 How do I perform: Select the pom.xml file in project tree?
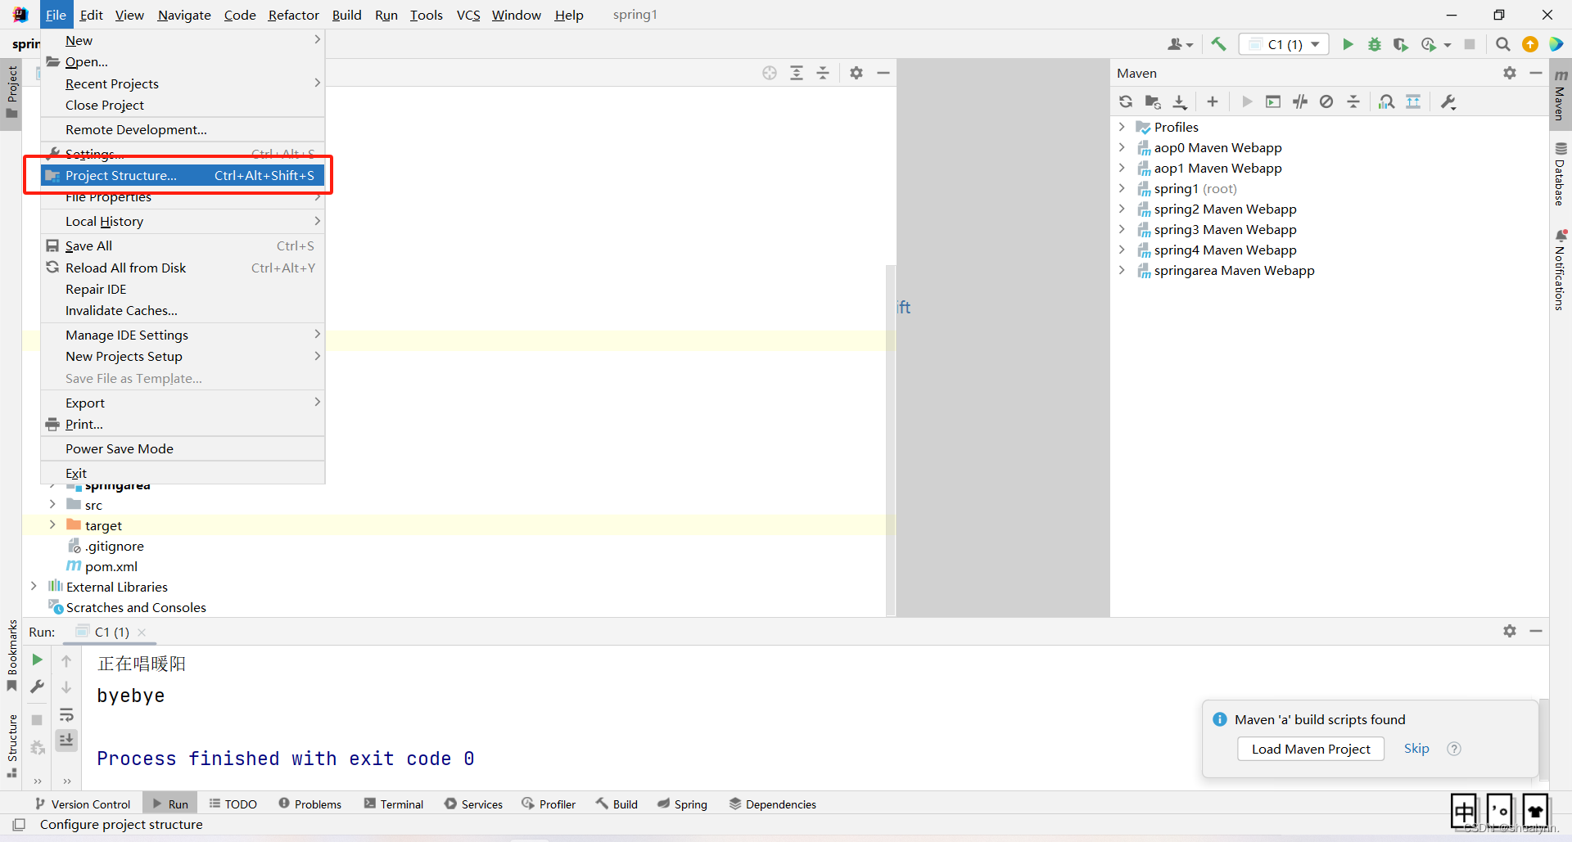click(112, 566)
